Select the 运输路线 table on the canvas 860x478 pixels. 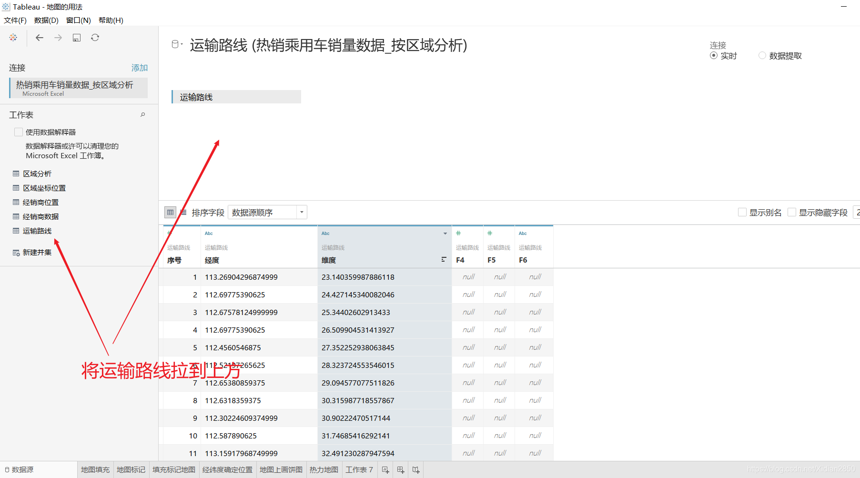pyautogui.click(x=236, y=97)
